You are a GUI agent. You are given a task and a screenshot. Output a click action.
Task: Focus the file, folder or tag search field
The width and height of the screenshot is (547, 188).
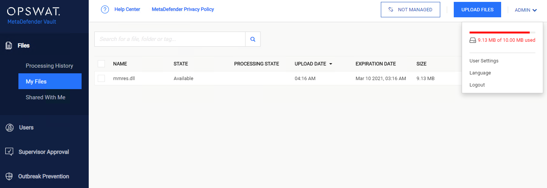pos(170,39)
